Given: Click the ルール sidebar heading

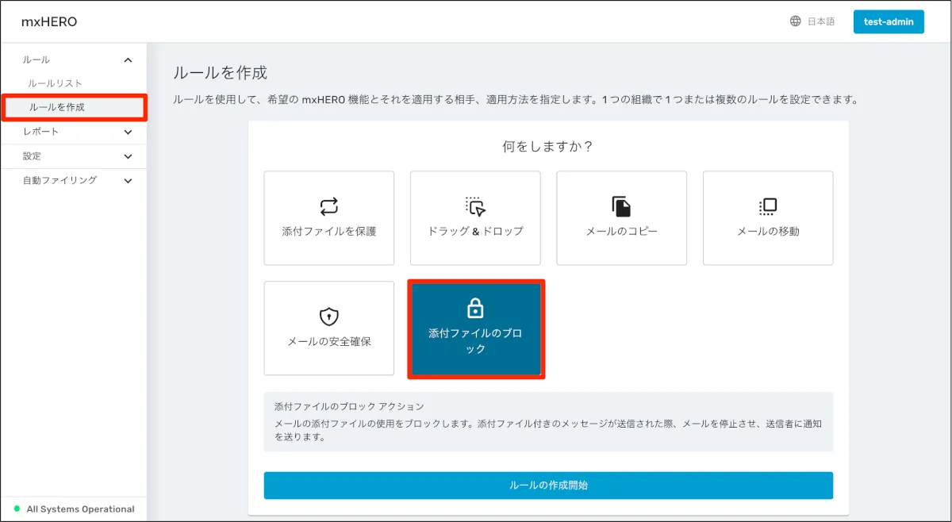Looking at the screenshot, I should [36, 59].
